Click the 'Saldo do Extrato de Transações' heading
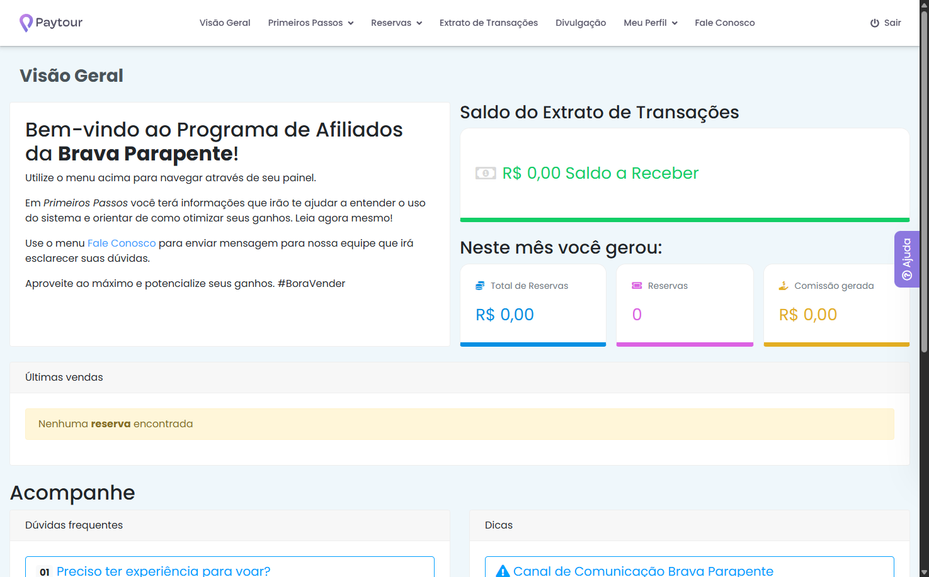 pos(600,113)
